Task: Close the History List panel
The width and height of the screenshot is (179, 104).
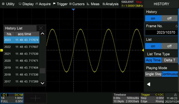Action: coord(41,28)
